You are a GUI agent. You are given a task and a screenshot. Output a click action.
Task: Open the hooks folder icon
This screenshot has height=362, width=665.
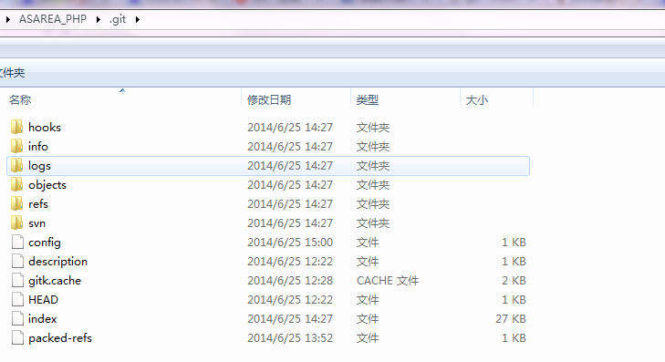(17, 127)
